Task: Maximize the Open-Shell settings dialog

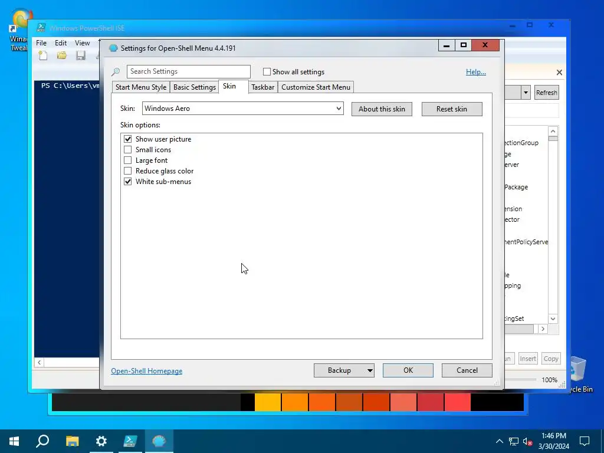Action: click(464, 45)
